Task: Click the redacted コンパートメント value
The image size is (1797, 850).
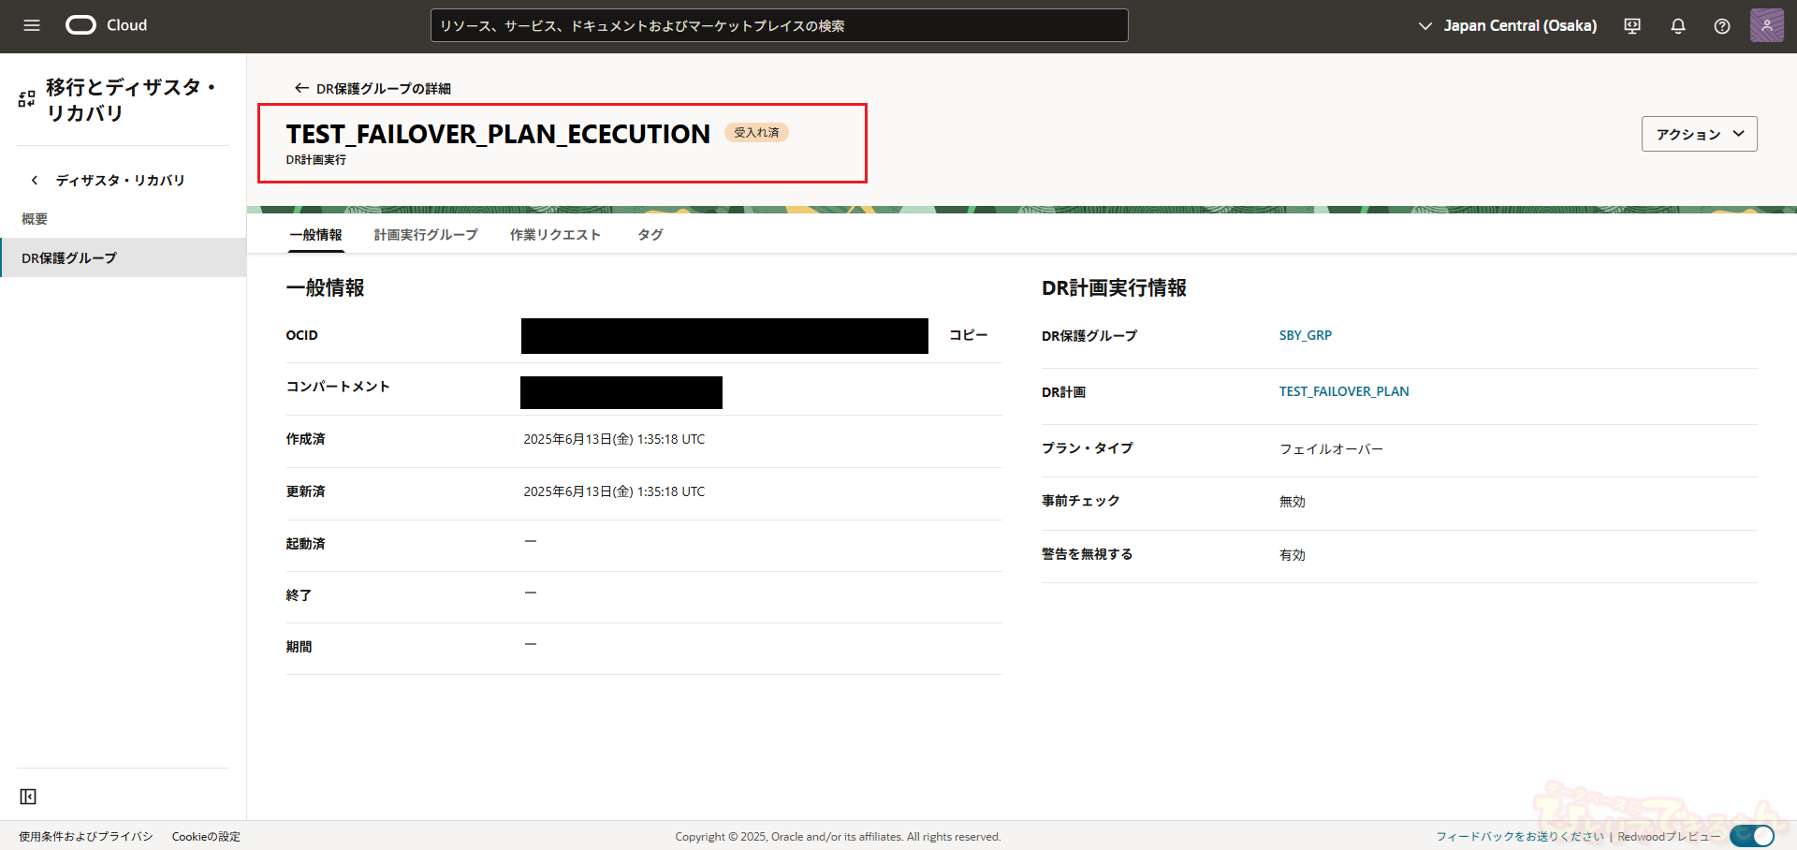Action: click(621, 393)
